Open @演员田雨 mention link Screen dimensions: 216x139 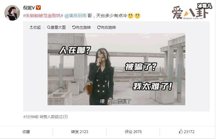pyautogui.click(x=75, y=16)
